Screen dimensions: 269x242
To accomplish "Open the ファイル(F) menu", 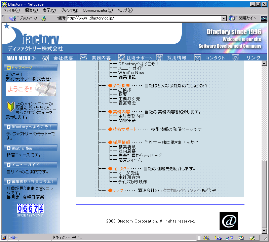I will pyautogui.click(x=12, y=10).
